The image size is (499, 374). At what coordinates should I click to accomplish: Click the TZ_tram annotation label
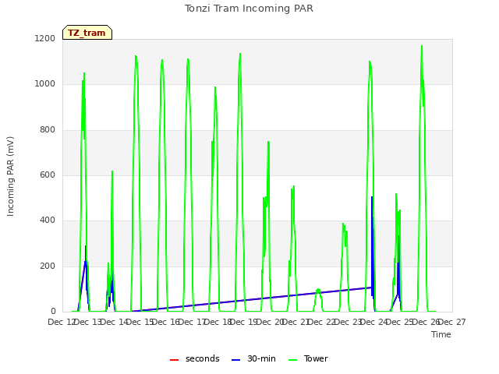(x=87, y=33)
